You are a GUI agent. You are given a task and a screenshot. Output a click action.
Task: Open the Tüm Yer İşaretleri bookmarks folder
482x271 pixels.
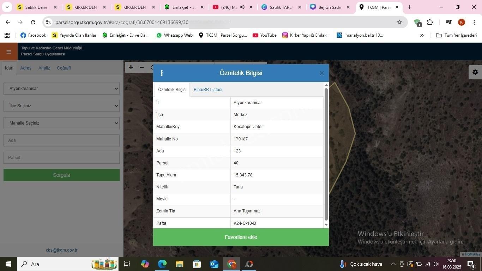click(x=457, y=35)
